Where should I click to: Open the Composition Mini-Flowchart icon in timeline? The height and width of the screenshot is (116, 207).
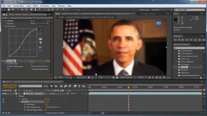click(x=46, y=86)
